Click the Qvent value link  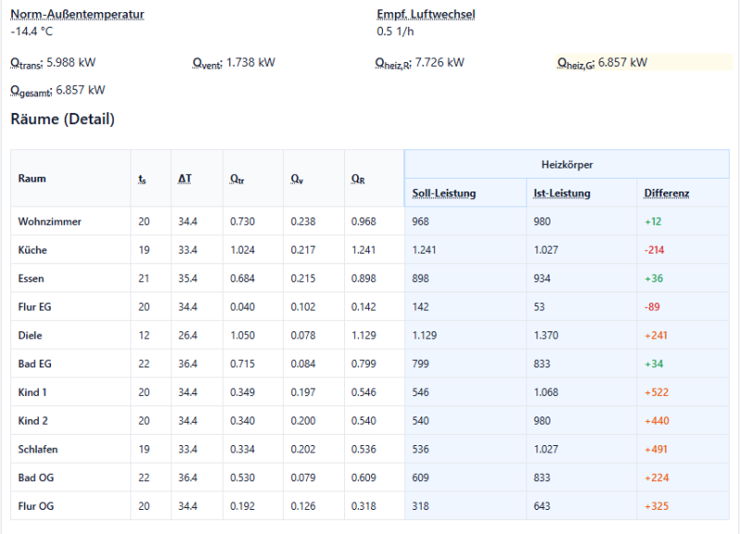232,63
